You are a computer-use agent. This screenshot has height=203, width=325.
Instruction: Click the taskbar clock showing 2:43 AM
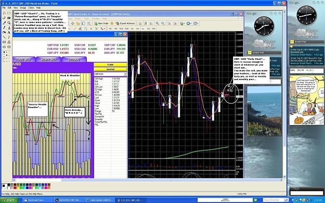(318, 200)
